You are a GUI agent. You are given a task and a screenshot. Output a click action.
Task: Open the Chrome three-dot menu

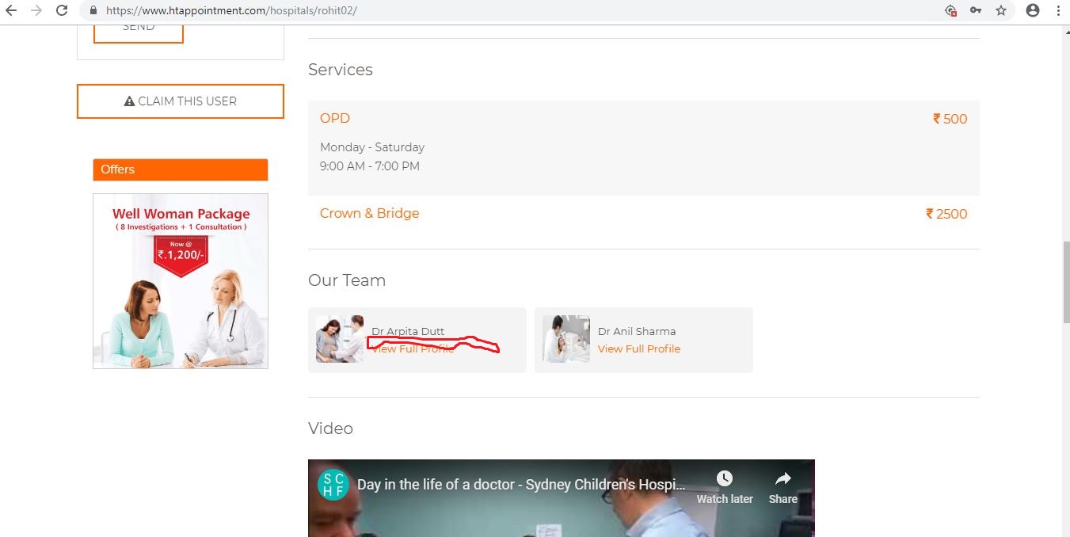coord(1058,11)
